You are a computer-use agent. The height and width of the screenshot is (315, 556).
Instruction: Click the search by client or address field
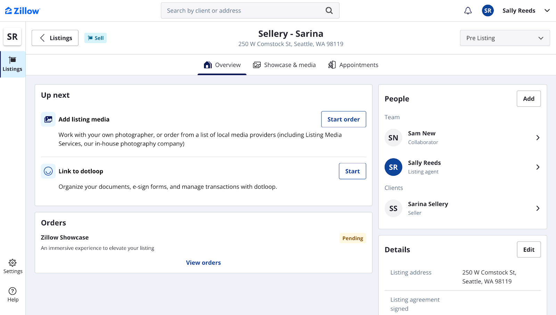(243, 10)
